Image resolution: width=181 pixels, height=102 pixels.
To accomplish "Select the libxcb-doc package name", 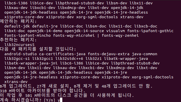I will coord(146,26).
